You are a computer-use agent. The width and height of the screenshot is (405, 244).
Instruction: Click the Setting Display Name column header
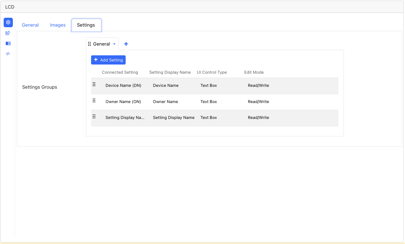coord(170,72)
